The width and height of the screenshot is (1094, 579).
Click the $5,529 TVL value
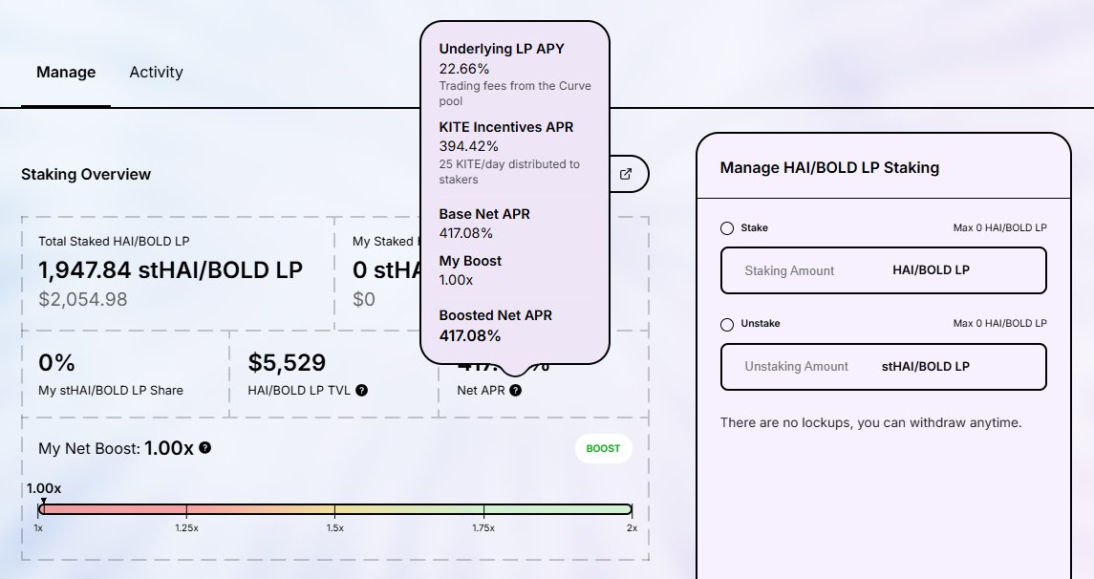coord(287,363)
